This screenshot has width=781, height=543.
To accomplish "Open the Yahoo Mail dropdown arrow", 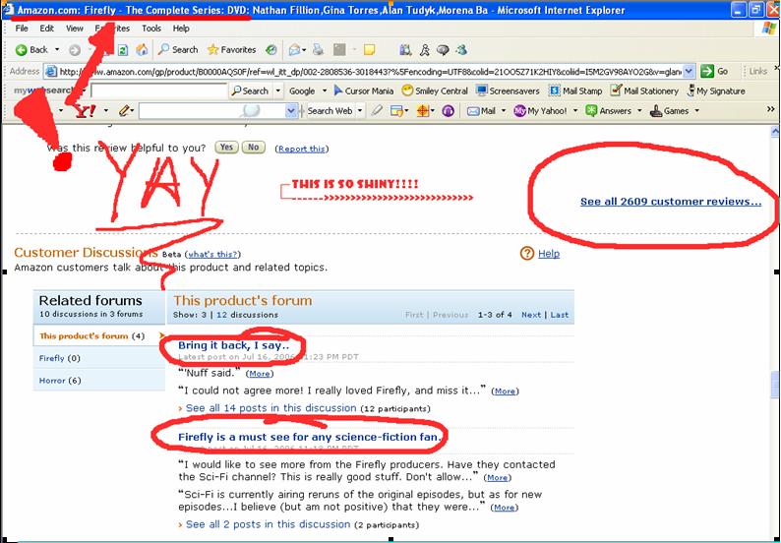I will click(x=503, y=111).
